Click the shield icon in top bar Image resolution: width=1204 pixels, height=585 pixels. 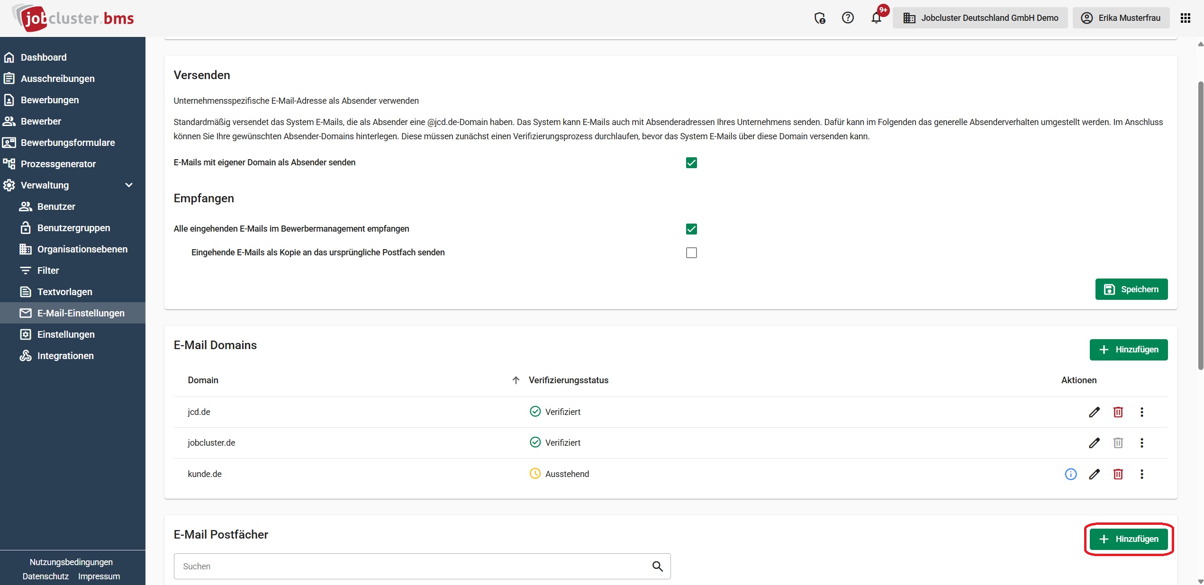pyautogui.click(x=819, y=18)
